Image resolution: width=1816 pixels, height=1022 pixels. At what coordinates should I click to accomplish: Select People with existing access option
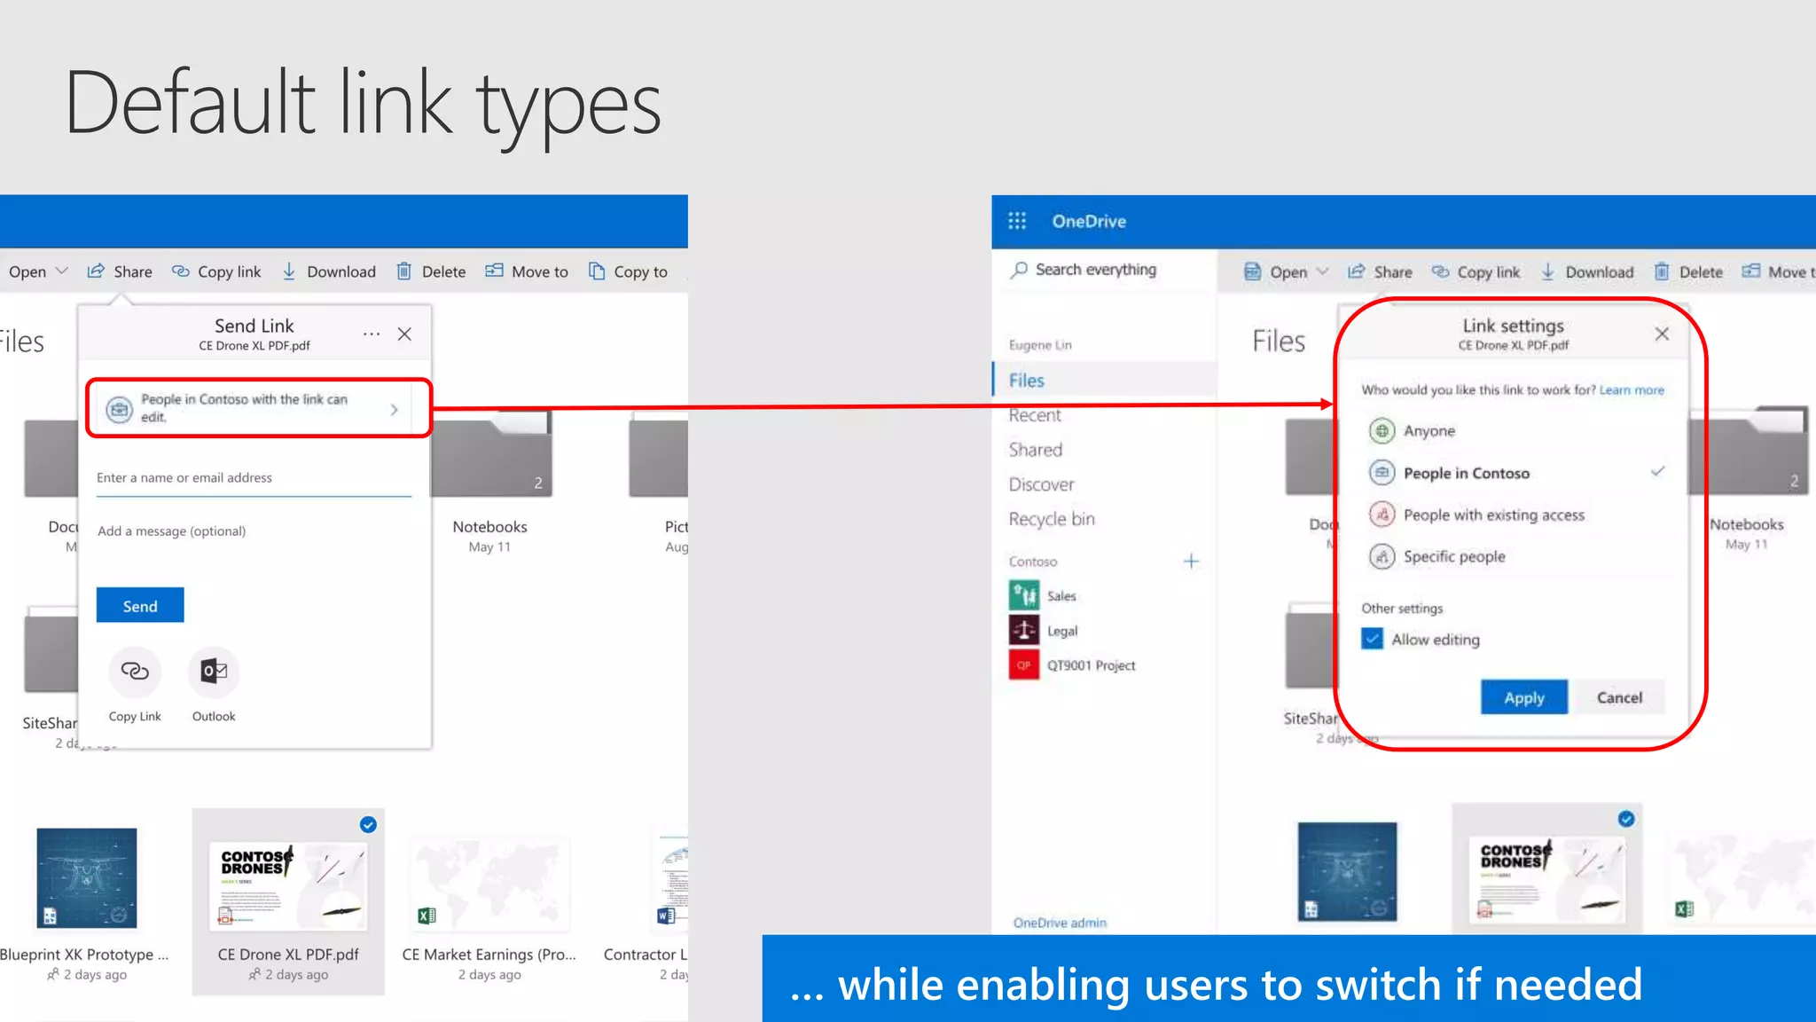pos(1516,515)
